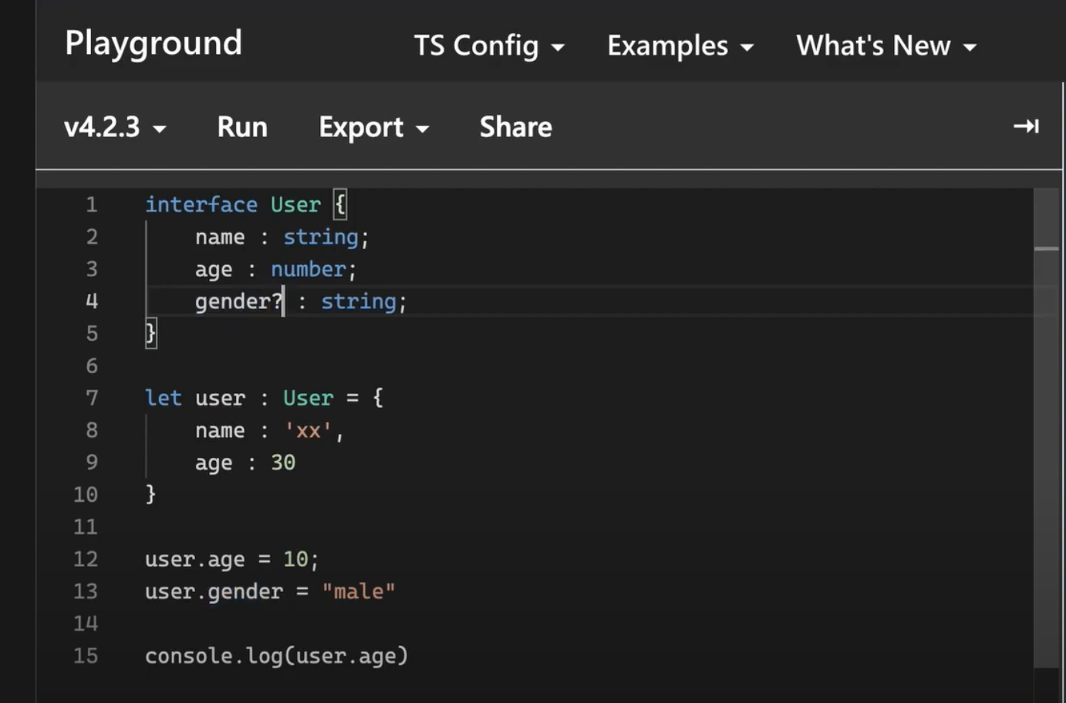Click 'user.age = 10;' assignment line
Screen dimensions: 1066x703
(232, 560)
